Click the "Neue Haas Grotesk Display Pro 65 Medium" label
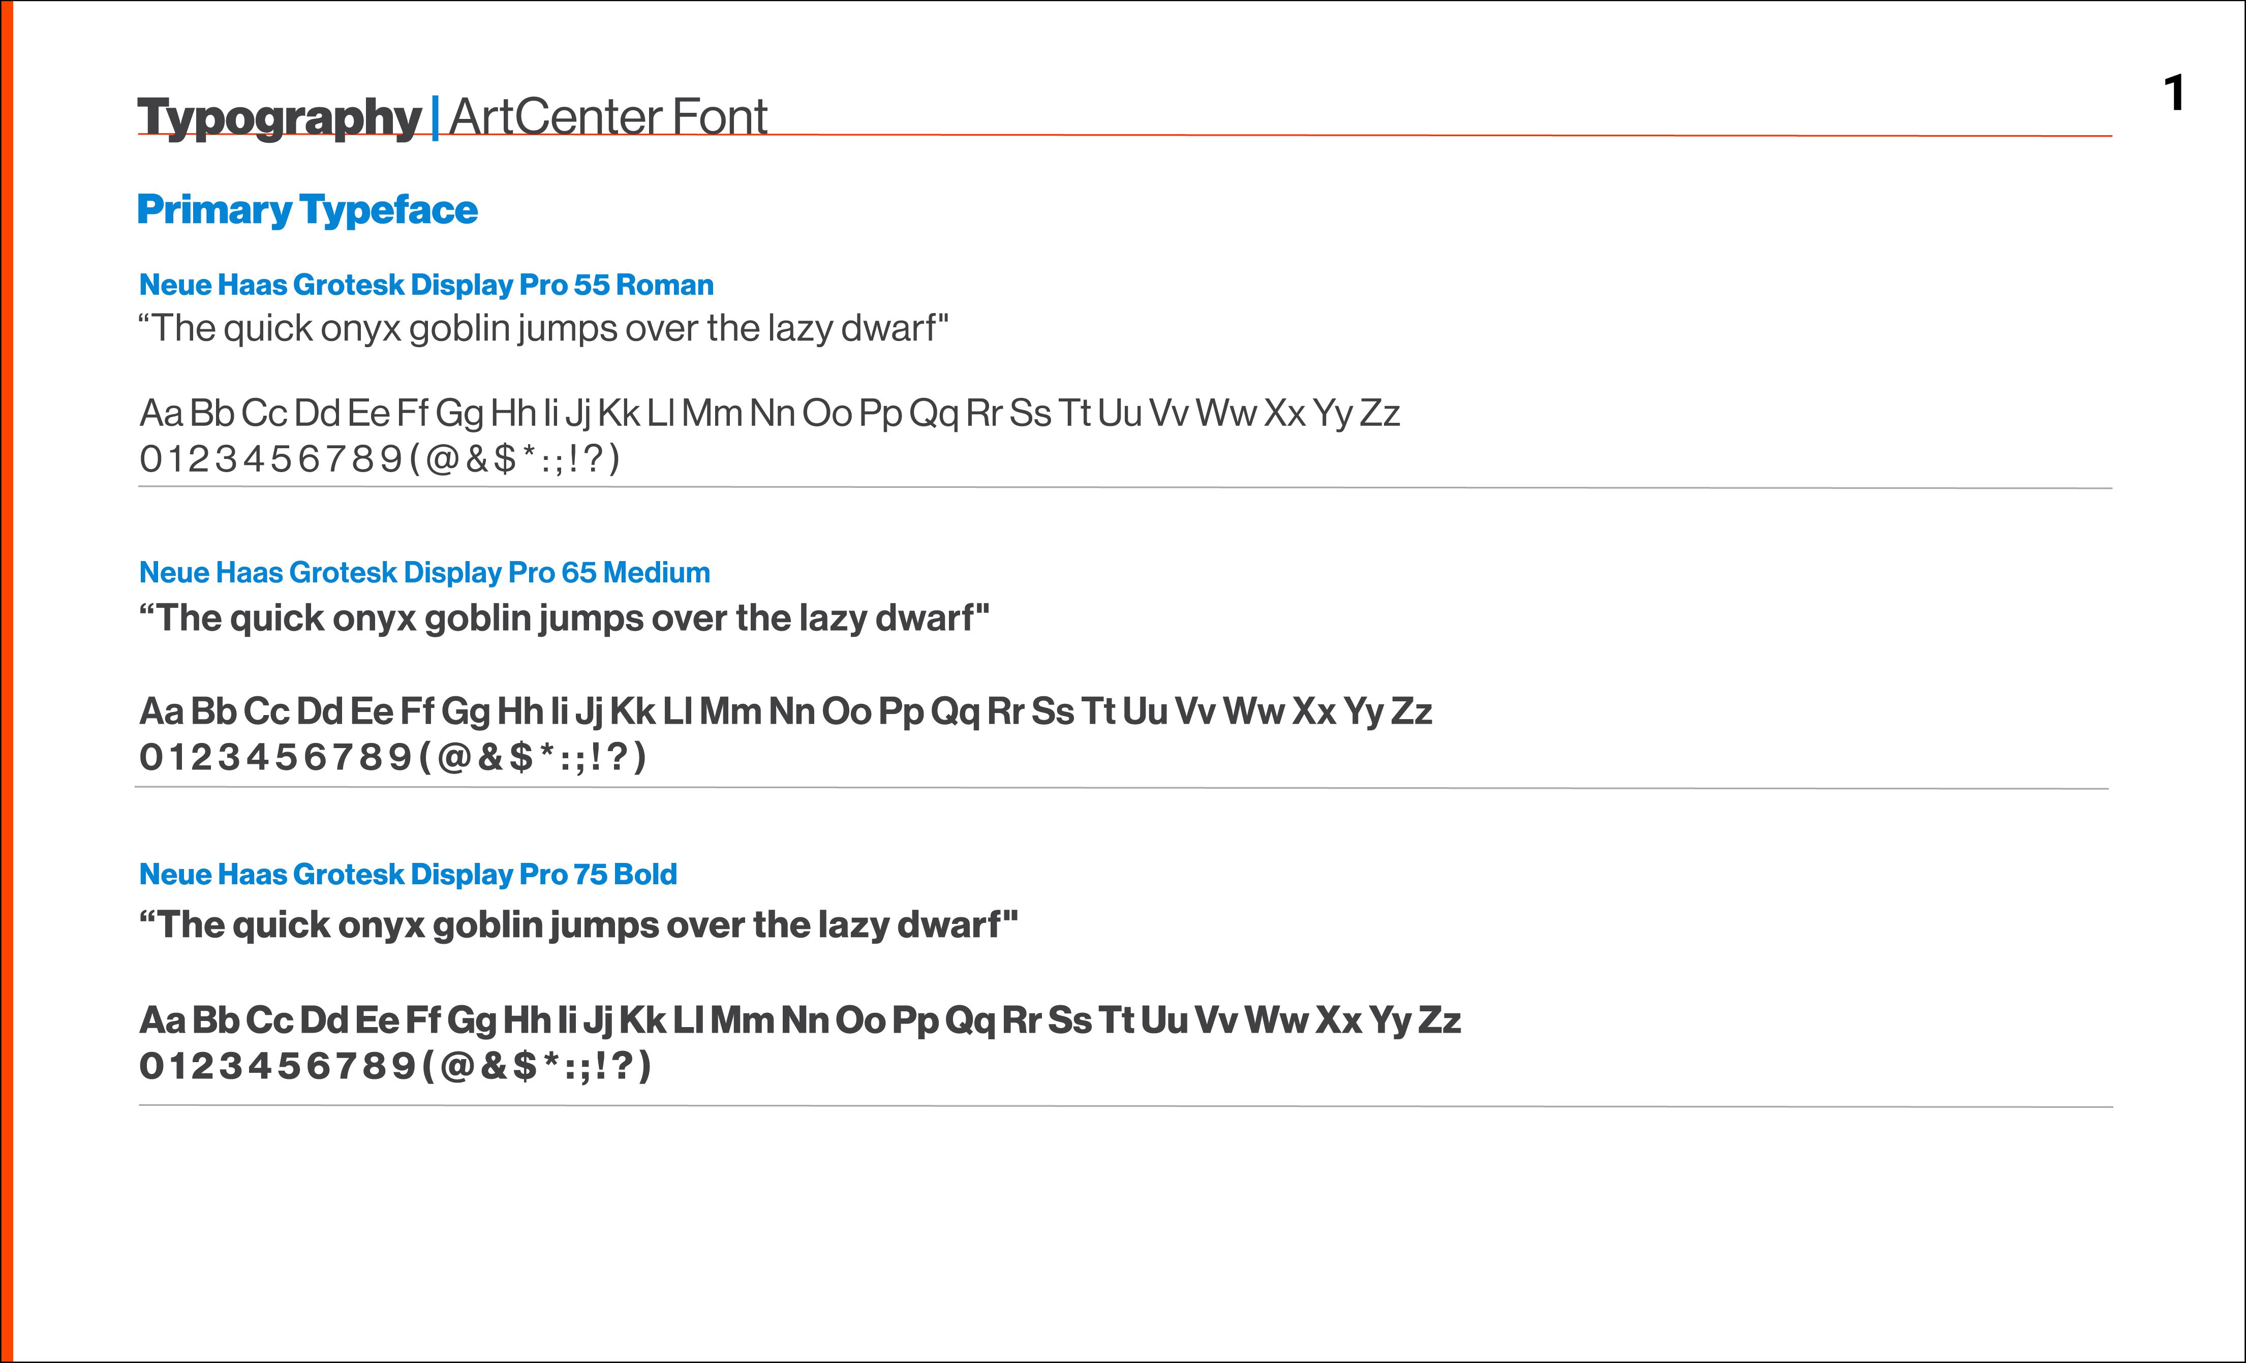 coord(424,573)
